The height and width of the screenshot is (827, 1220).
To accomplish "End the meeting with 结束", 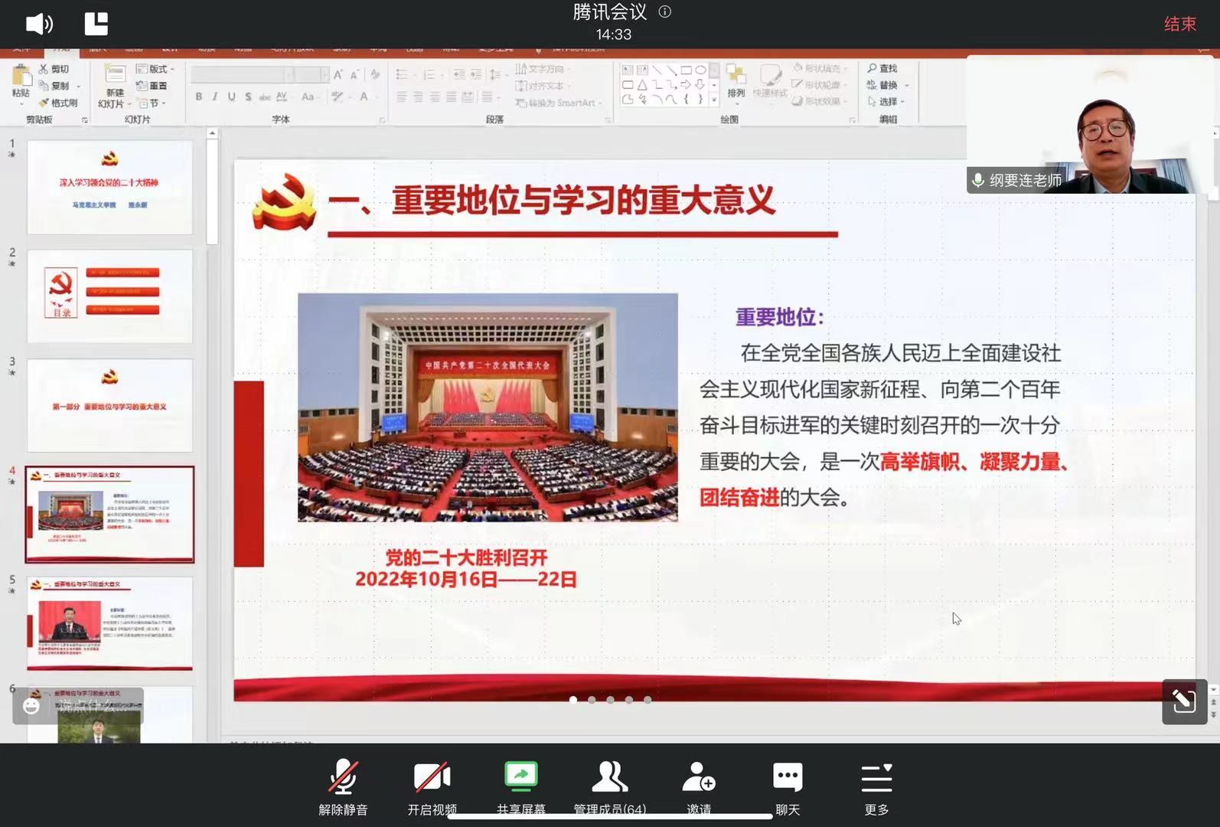I will [x=1179, y=25].
